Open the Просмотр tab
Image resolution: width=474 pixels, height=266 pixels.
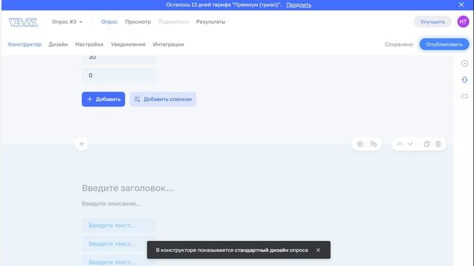[138, 21]
